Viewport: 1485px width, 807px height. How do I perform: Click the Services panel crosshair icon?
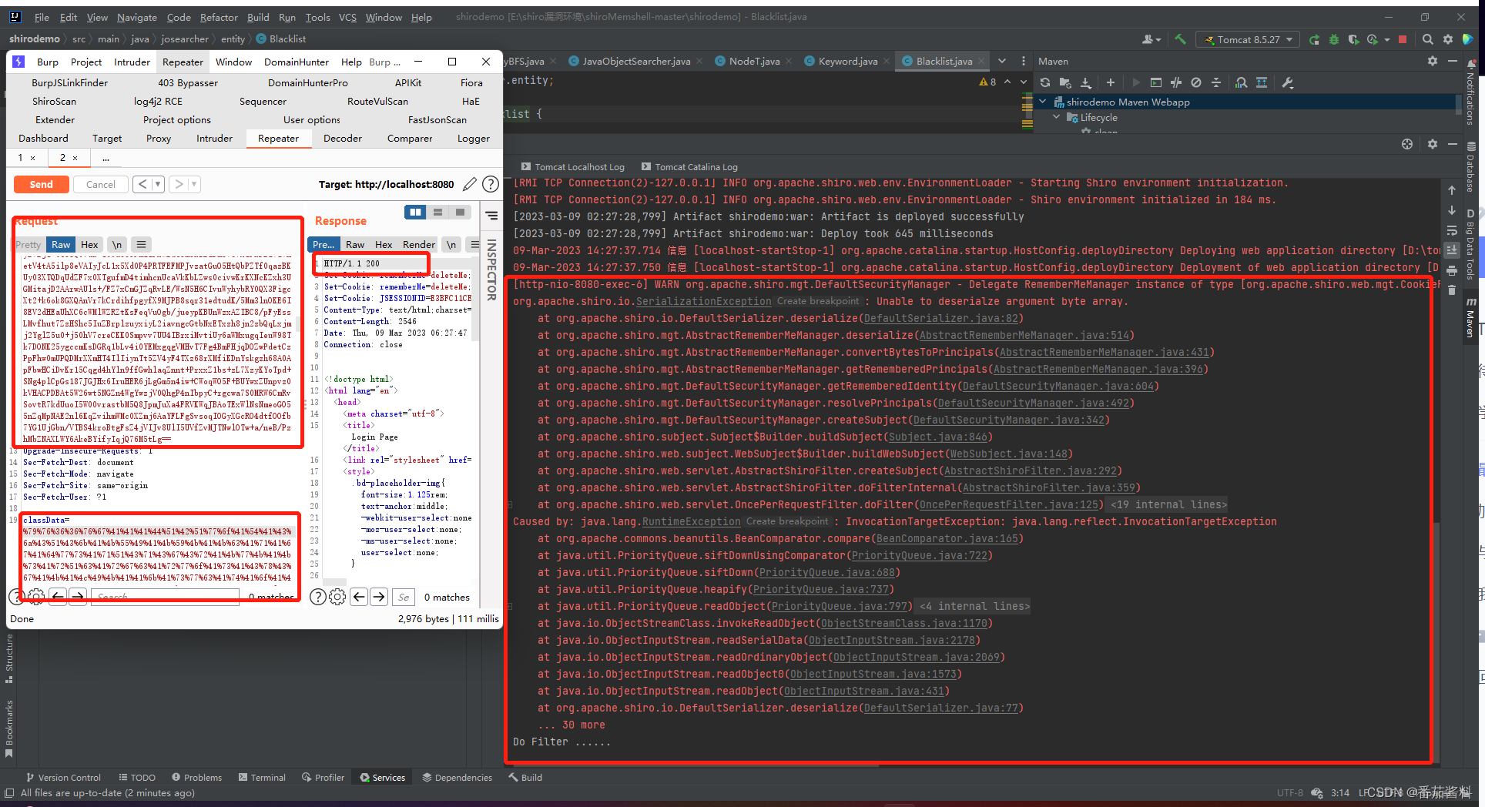click(1407, 144)
